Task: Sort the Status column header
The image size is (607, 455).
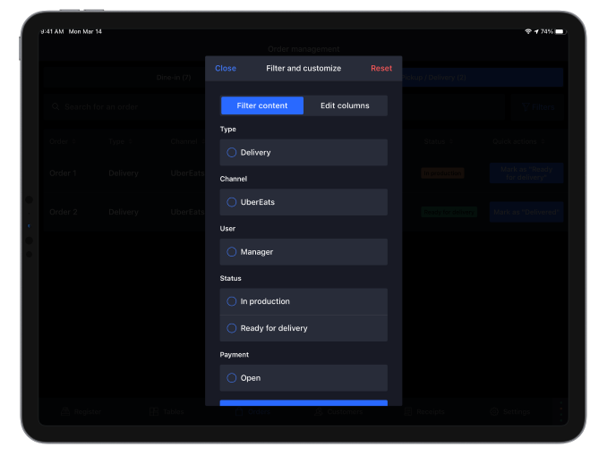Action: 438,141
